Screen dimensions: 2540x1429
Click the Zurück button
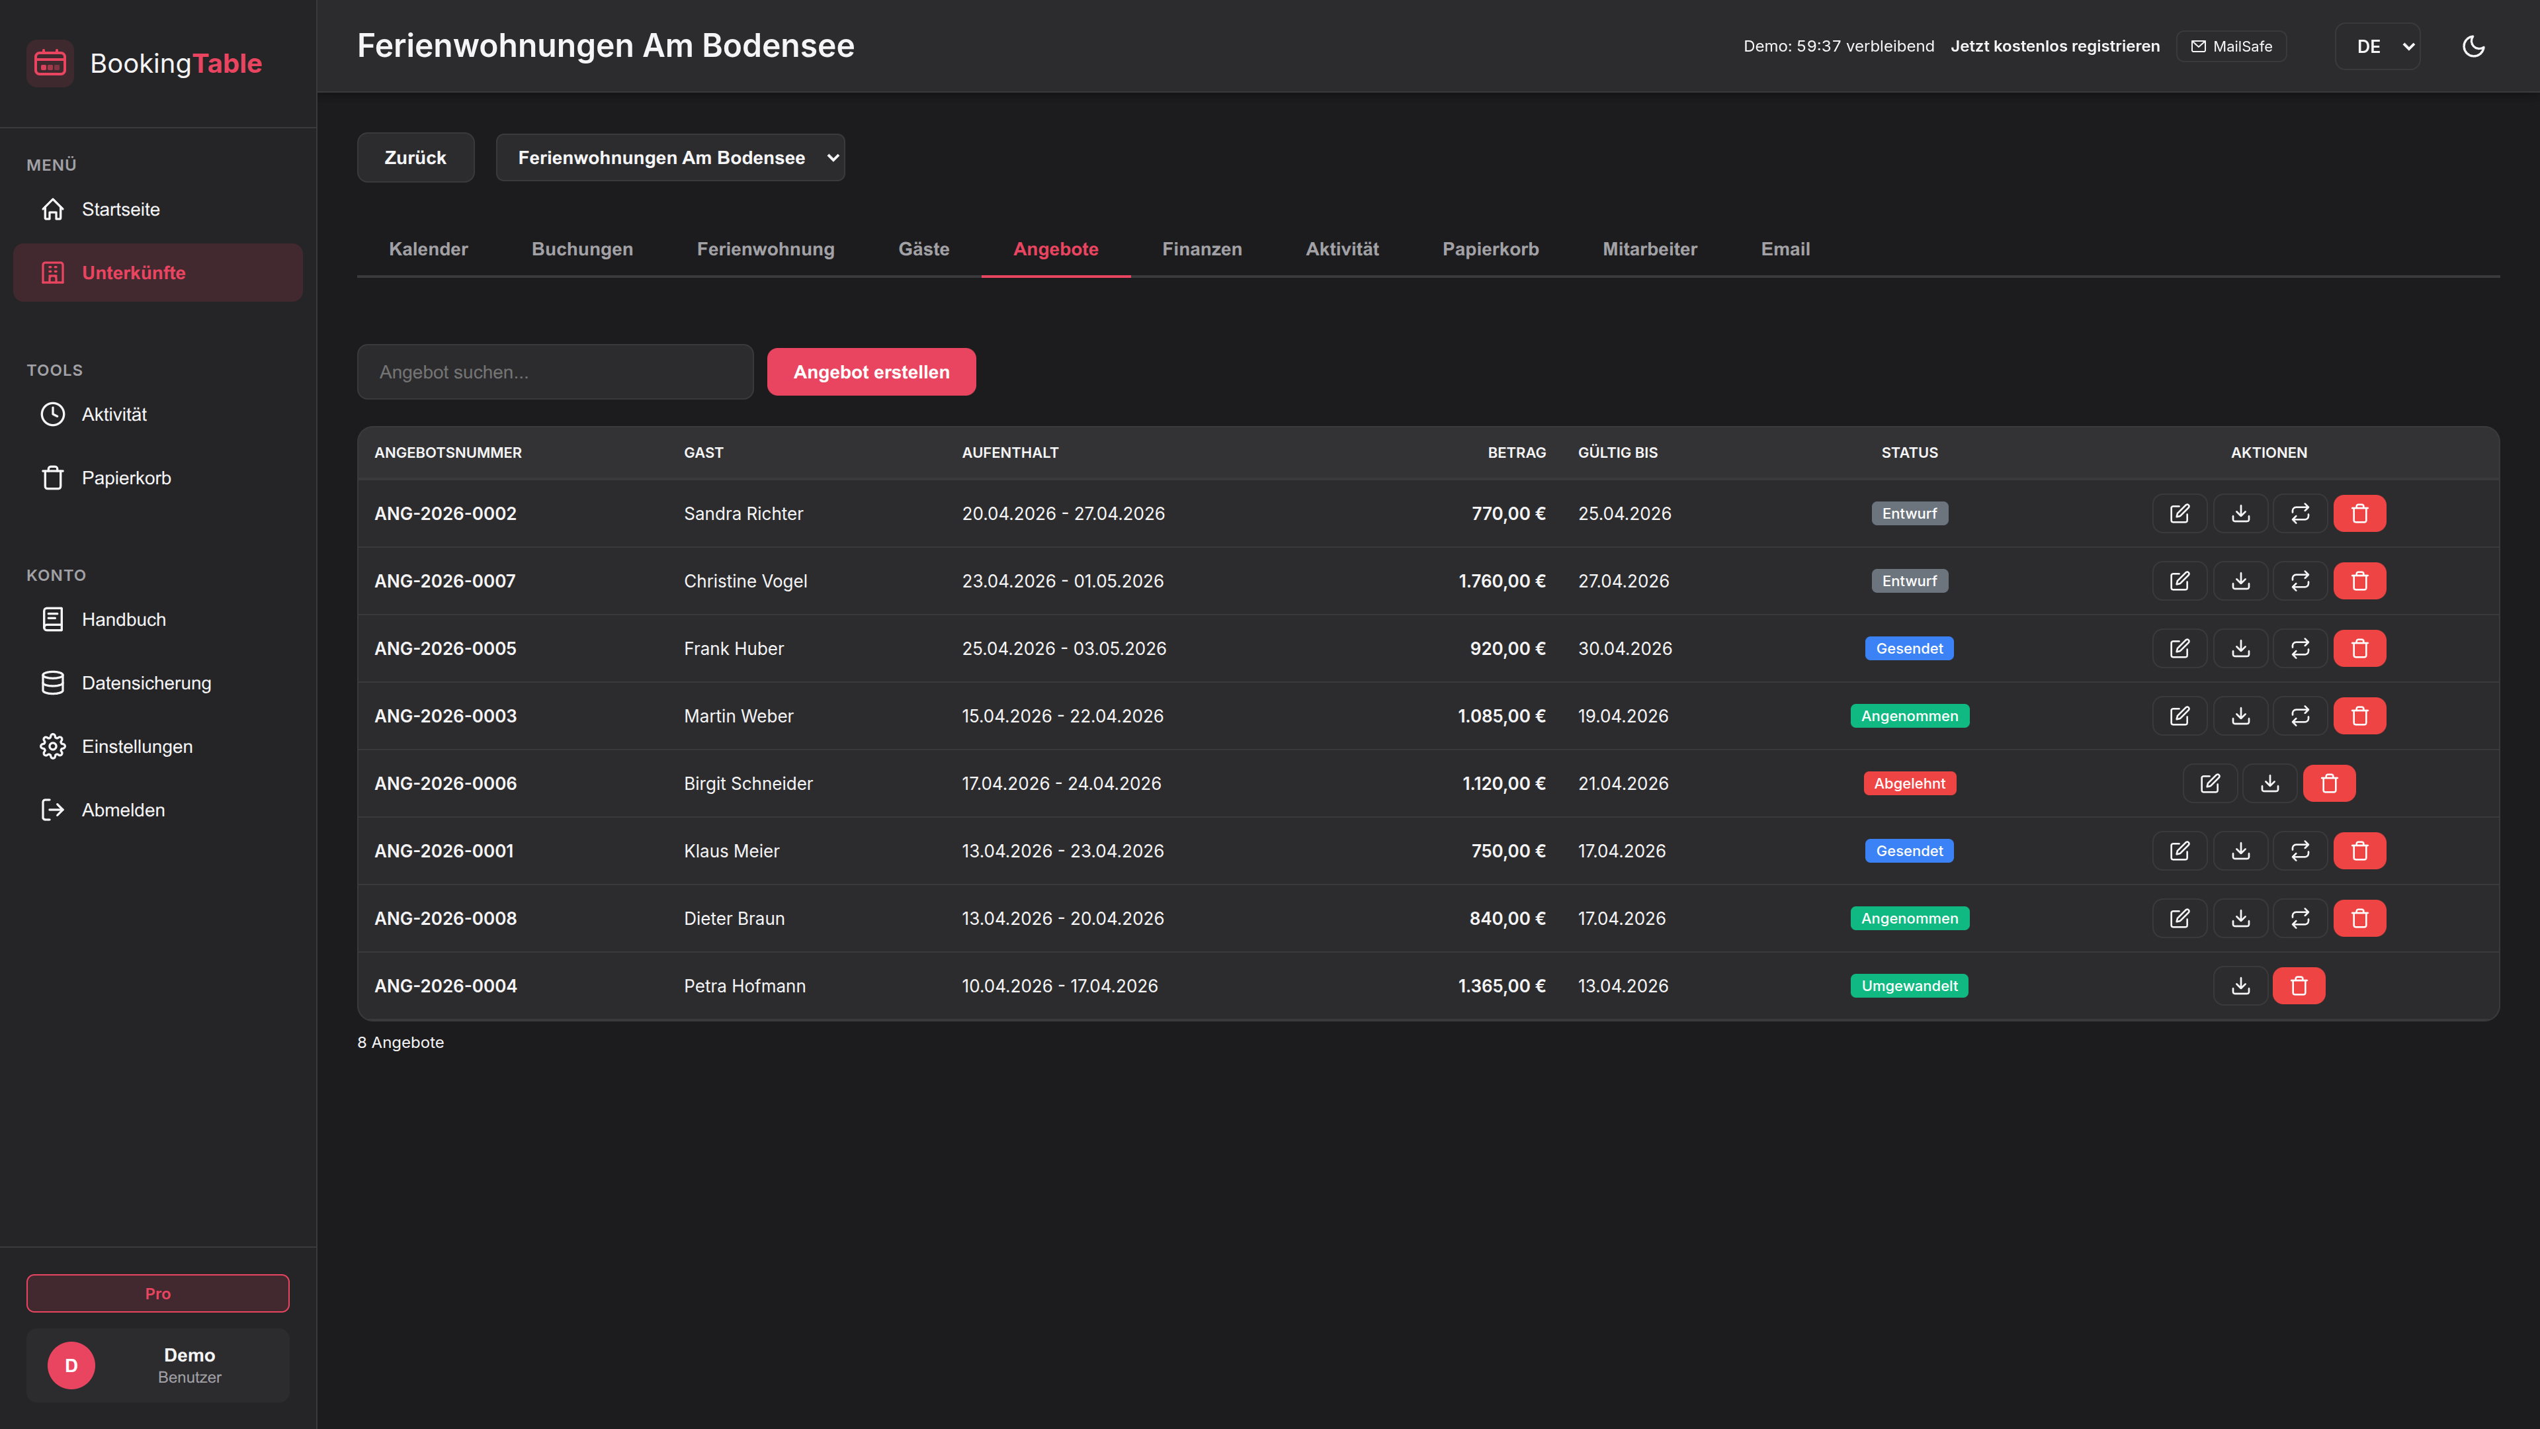coord(415,158)
